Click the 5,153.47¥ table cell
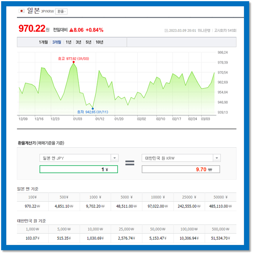Image resolution: width=253 pixels, height=254 pixels. tap(158, 238)
